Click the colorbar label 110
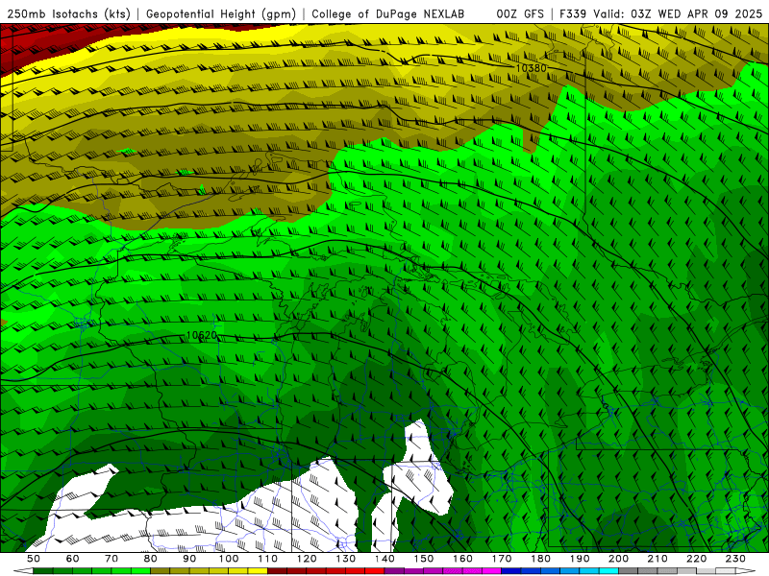The height and width of the screenshot is (576, 769). (267, 559)
